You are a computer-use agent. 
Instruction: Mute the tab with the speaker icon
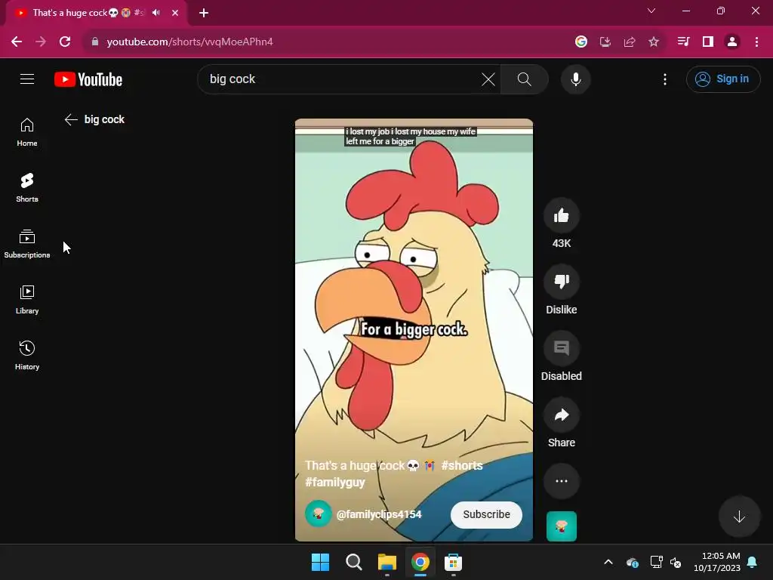[156, 13]
